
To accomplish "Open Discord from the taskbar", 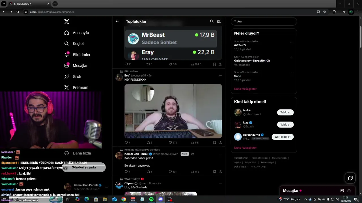I will pyautogui.click(x=161, y=199).
